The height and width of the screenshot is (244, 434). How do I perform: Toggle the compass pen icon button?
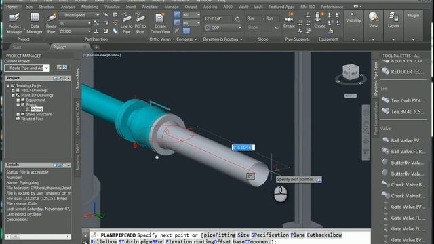tap(177, 31)
